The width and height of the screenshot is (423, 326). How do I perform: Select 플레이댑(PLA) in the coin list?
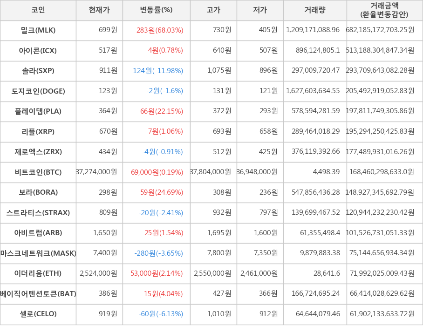click(x=38, y=111)
